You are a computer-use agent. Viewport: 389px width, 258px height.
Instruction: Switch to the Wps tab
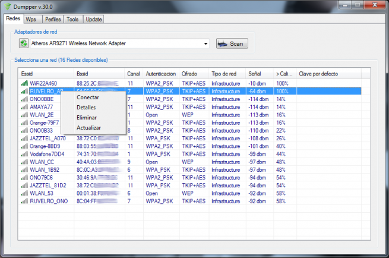click(x=30, y=20)
